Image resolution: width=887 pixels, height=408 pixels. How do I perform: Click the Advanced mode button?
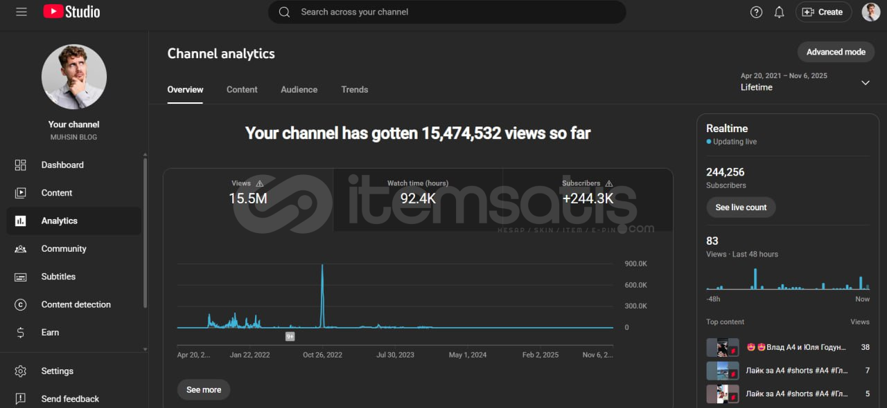pyautogui.click(x=835, y=52)
